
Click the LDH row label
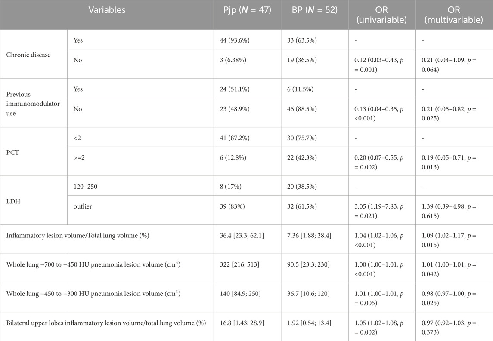click(13, 200)
